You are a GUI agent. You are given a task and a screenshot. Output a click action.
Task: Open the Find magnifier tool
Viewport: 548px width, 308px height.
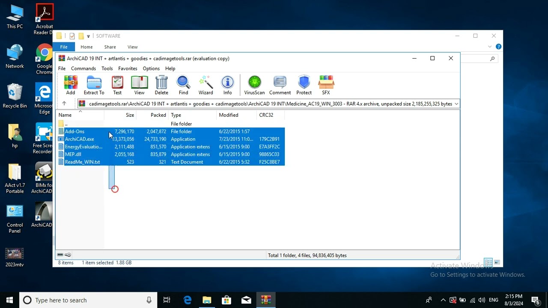pyautogui.click(x=183, y=85)
